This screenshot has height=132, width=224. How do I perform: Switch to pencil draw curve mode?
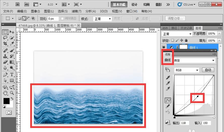(168, 106)
